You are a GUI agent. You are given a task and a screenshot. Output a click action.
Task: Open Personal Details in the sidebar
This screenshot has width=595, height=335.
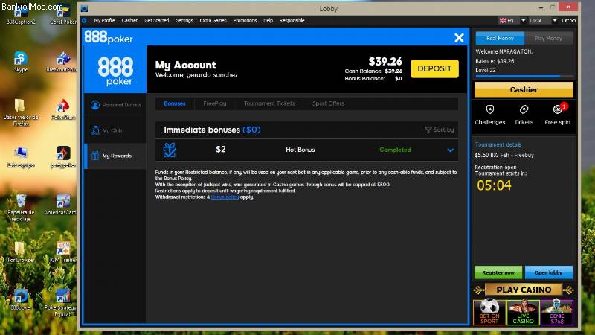point(115,105)
